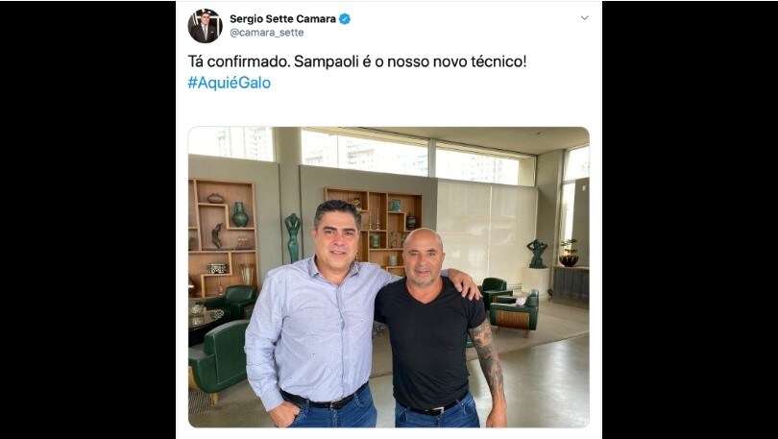Open the #AquiéGalo hashtag
The width and height of the screenshot is (778, 439).
click(230, 83)
